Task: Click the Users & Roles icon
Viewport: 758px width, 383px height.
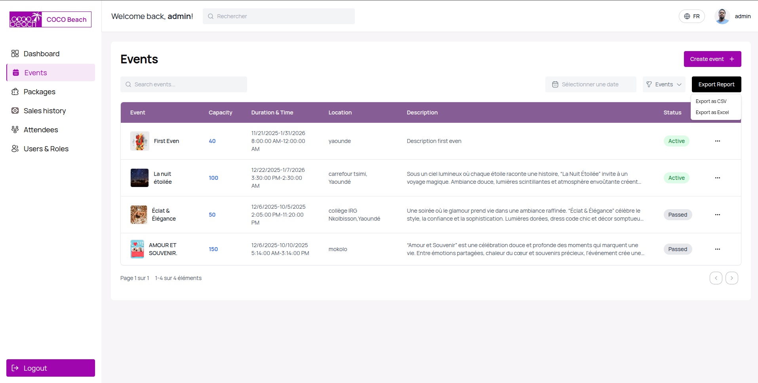Action: pos(15,149)
